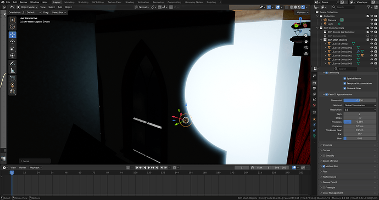Select the Annotate tool

click(x=13, y=64)
